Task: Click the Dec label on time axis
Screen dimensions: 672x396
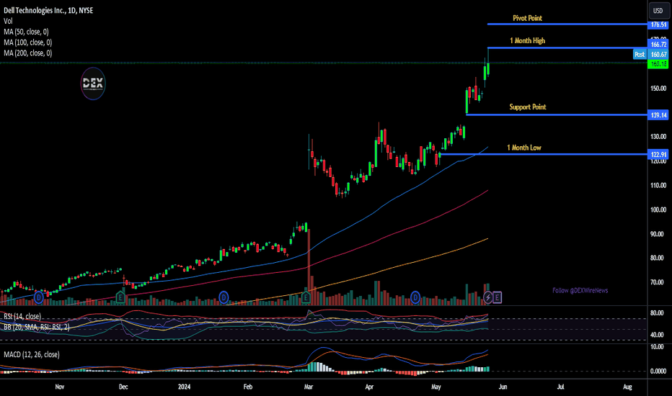Action: 123,387
